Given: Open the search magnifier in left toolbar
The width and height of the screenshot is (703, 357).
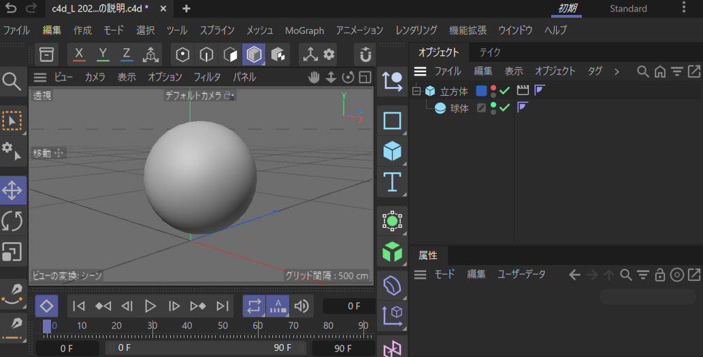Looking at the screenshot, I should pos(12,82).
